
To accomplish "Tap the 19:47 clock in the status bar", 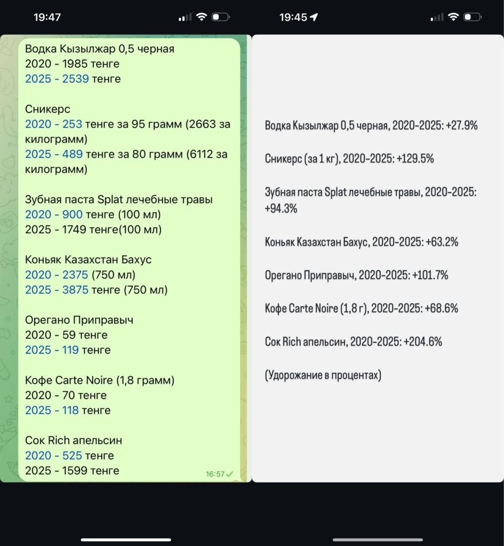I will coord(47,17).
